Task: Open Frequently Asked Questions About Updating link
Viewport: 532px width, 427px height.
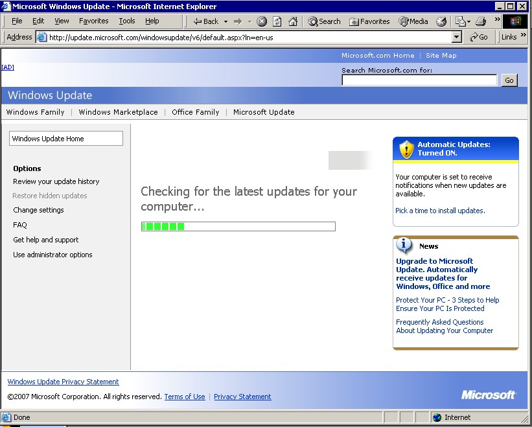Action: tap(445, 327)
